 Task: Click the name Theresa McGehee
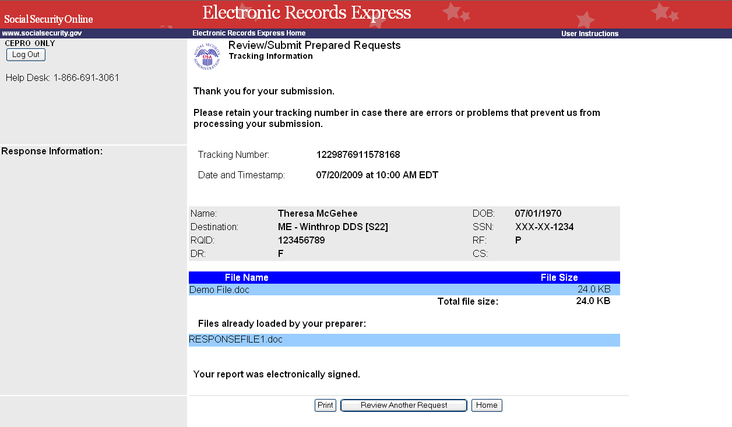click(x=318, y=214)
